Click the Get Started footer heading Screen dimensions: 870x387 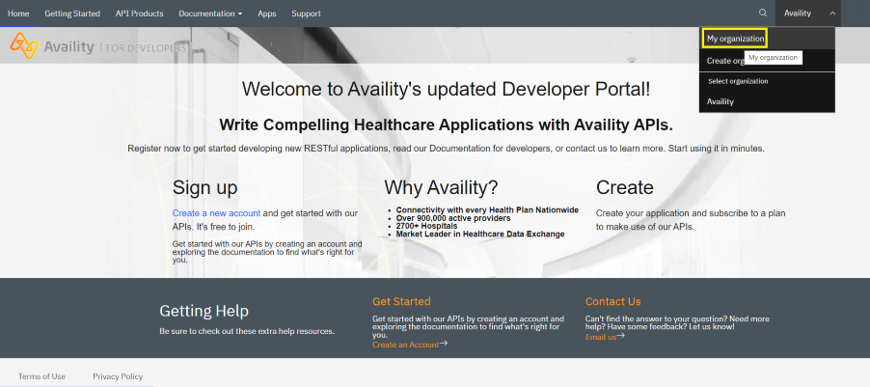(401, 301)
